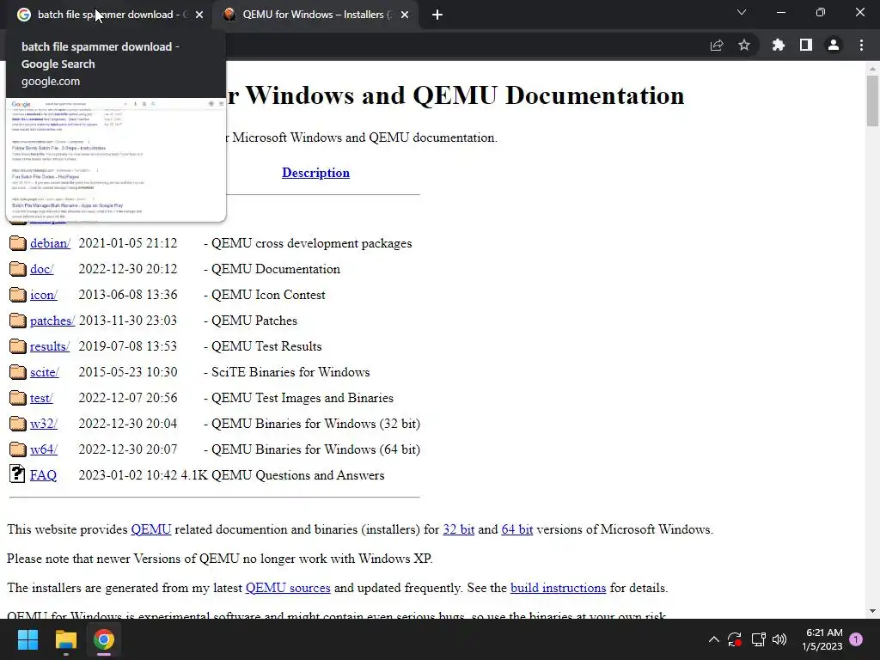Open the debian/ directory link
The width and height of the screenshot is (880, 660).
[50, 243]
